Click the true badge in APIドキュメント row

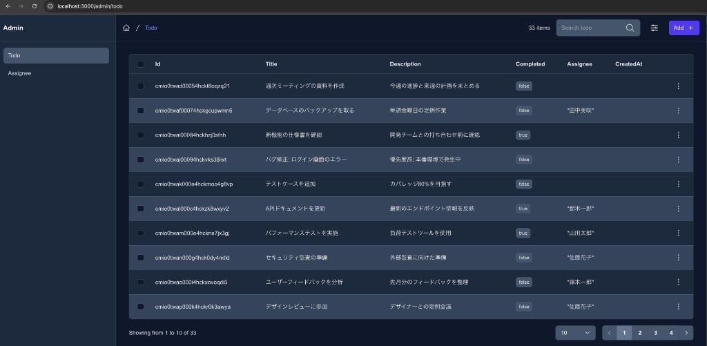523,209
